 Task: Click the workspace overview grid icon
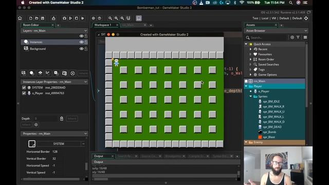tap(128, 18)
